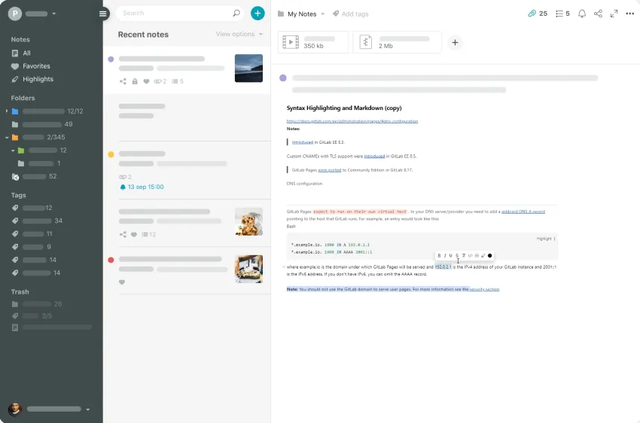Add an attachment with the plus button
The width and height of the screenshot is (640, 423).
[455, 42]
